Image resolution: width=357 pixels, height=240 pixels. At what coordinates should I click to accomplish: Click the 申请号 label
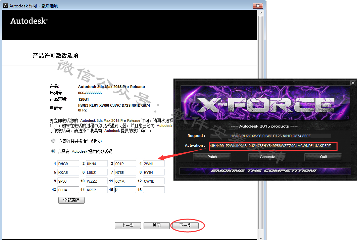(x=56, y=108)
